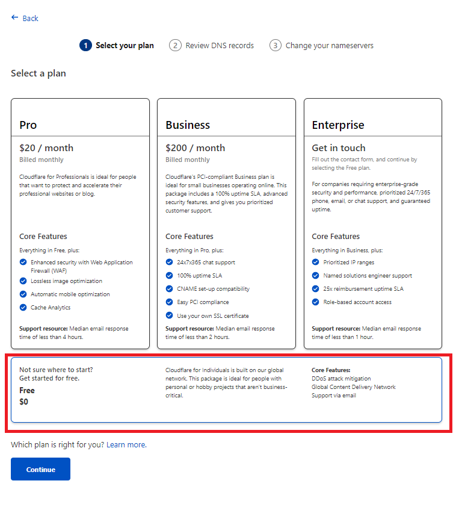Go back using the Back link

[30, 19]
